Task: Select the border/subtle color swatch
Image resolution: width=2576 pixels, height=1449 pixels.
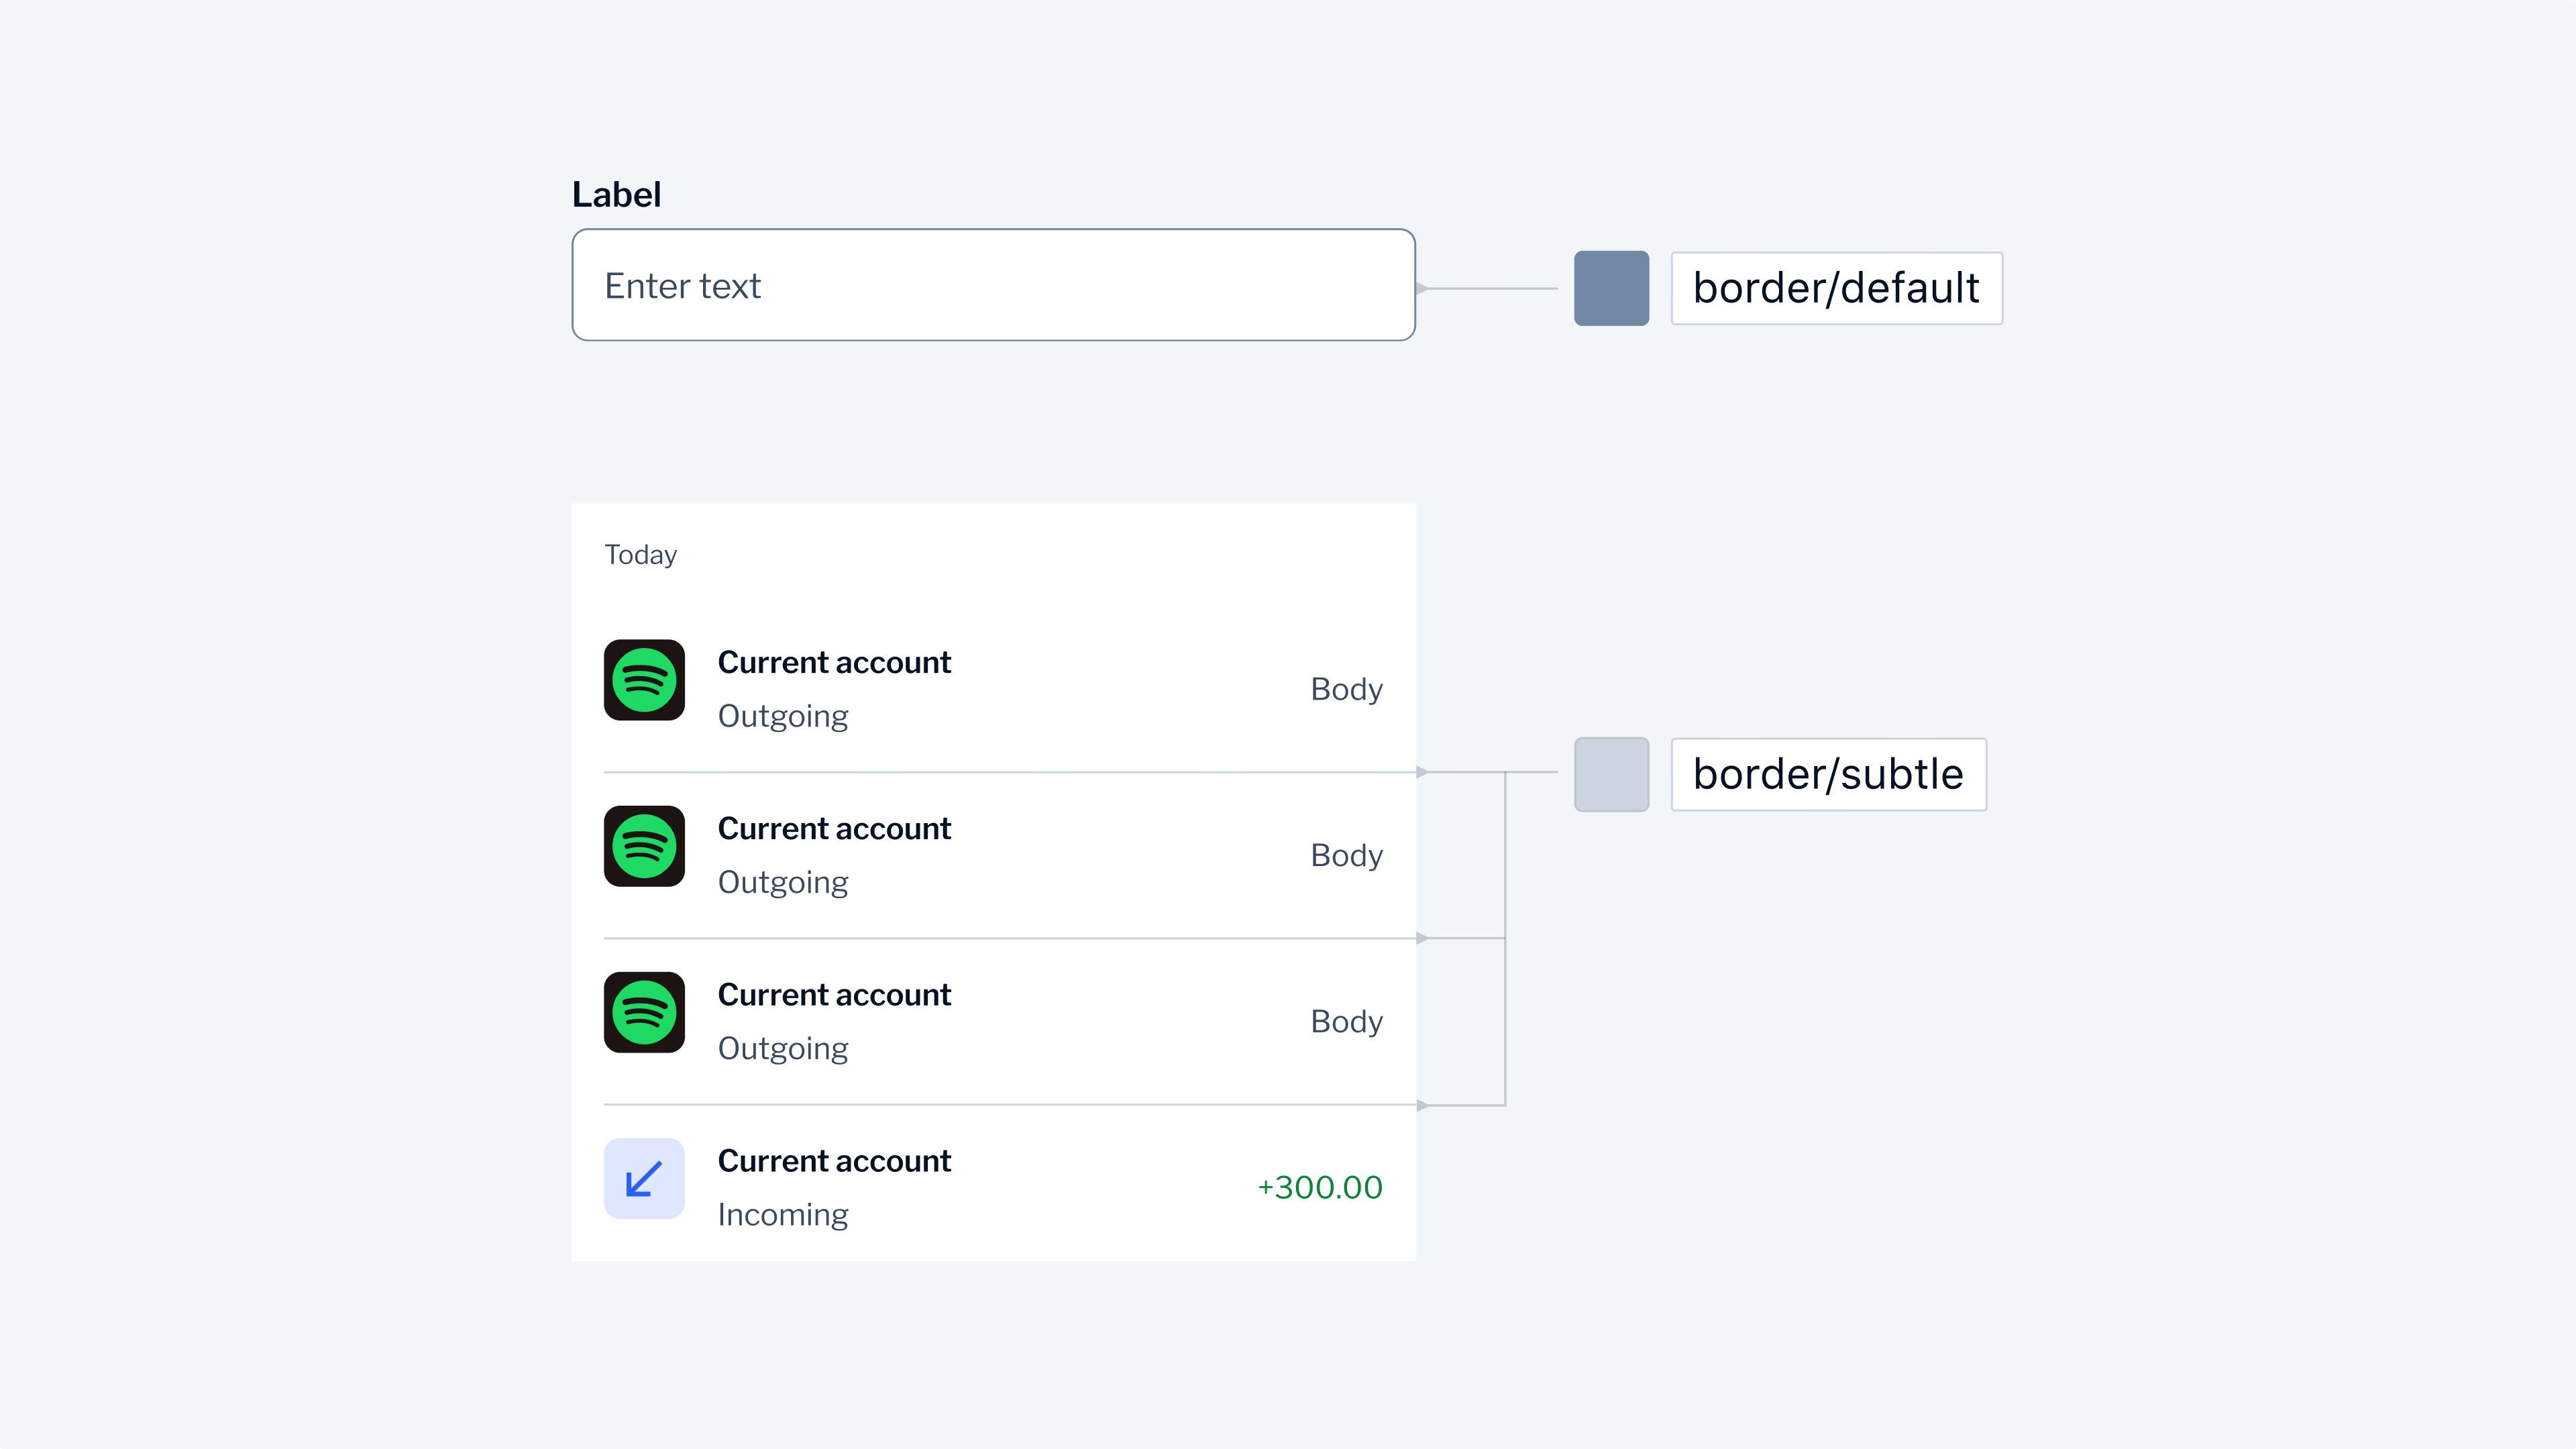Action: tap(1611, 774)
